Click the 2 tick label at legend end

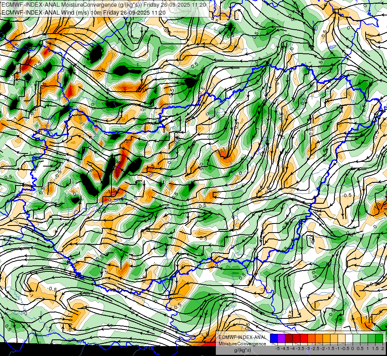click(383, 349)
